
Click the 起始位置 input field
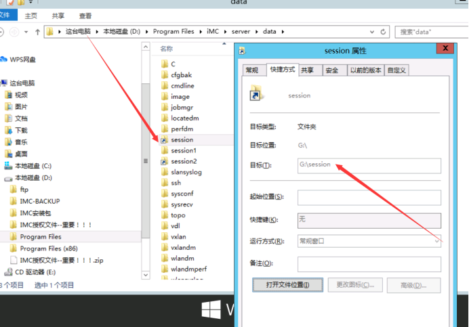tap(369, 198)
